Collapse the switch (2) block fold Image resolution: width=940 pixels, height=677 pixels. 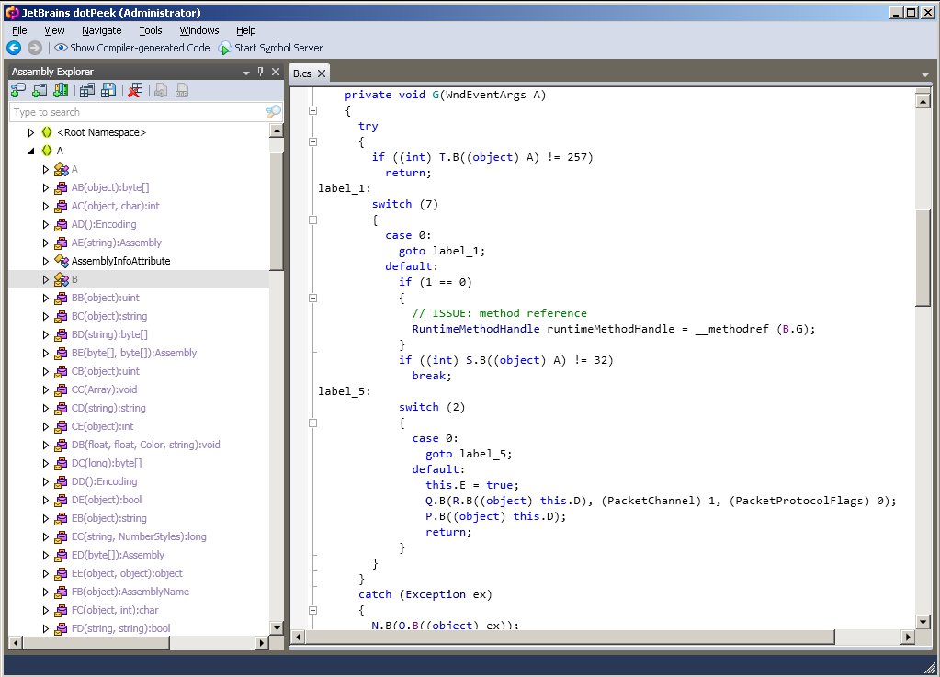coord(312,423)
